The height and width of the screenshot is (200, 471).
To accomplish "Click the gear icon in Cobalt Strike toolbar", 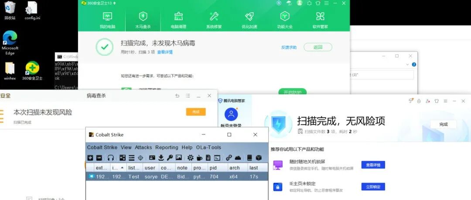I will pyautogui.click(x=191, y=158).
